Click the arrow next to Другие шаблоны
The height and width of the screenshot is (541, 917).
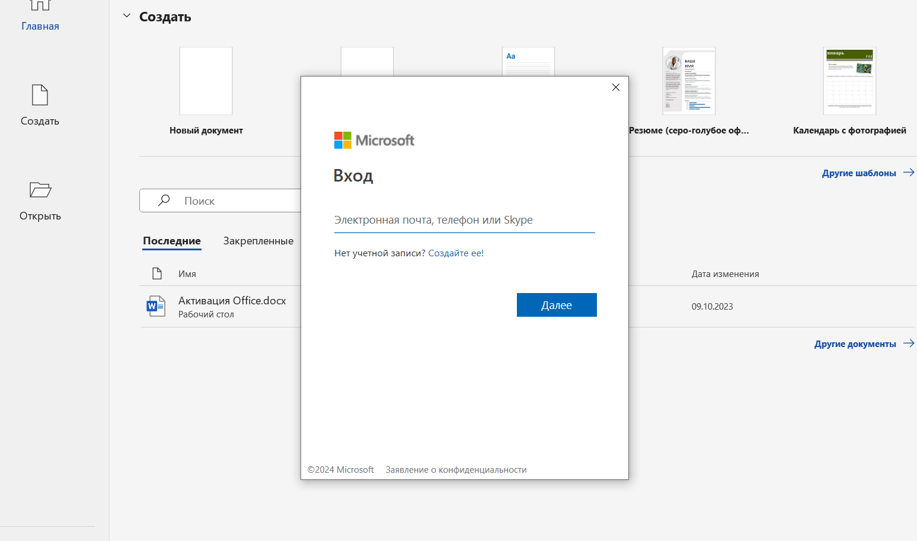(909, 173)
